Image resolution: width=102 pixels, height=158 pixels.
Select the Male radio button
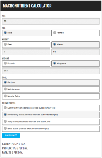[x=26, y=33]
